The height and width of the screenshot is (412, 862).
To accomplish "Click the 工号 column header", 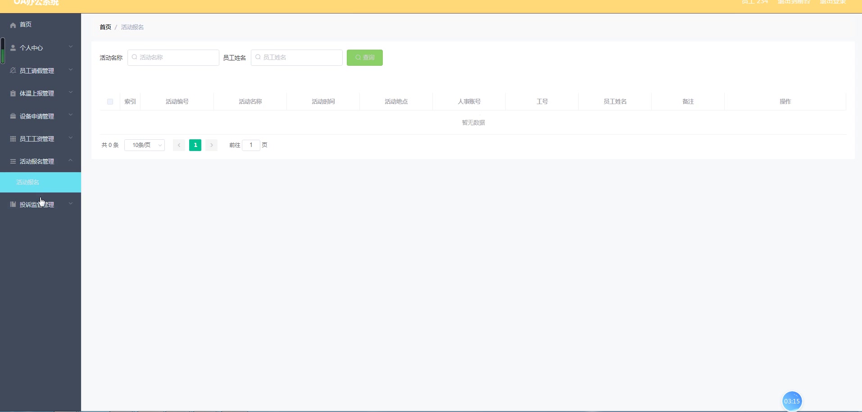I will (x=542, y=102).
